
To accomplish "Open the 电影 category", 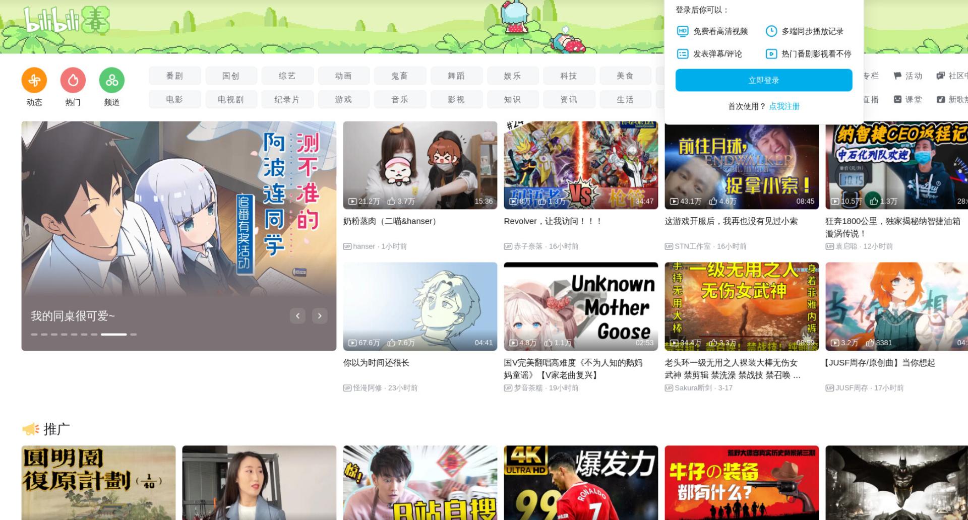I will point(174,99).
